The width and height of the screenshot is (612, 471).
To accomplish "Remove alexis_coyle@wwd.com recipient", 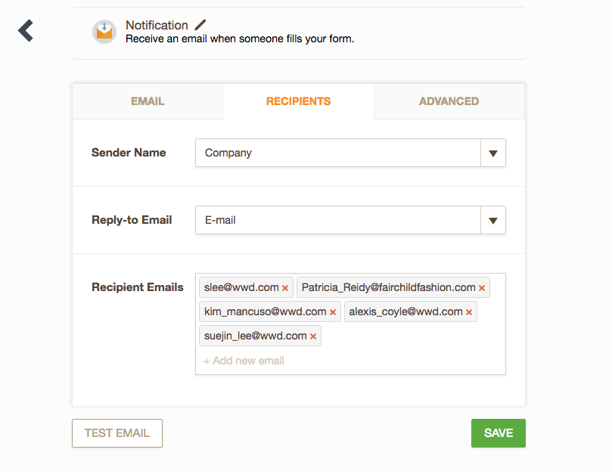I will click(469, 312).
